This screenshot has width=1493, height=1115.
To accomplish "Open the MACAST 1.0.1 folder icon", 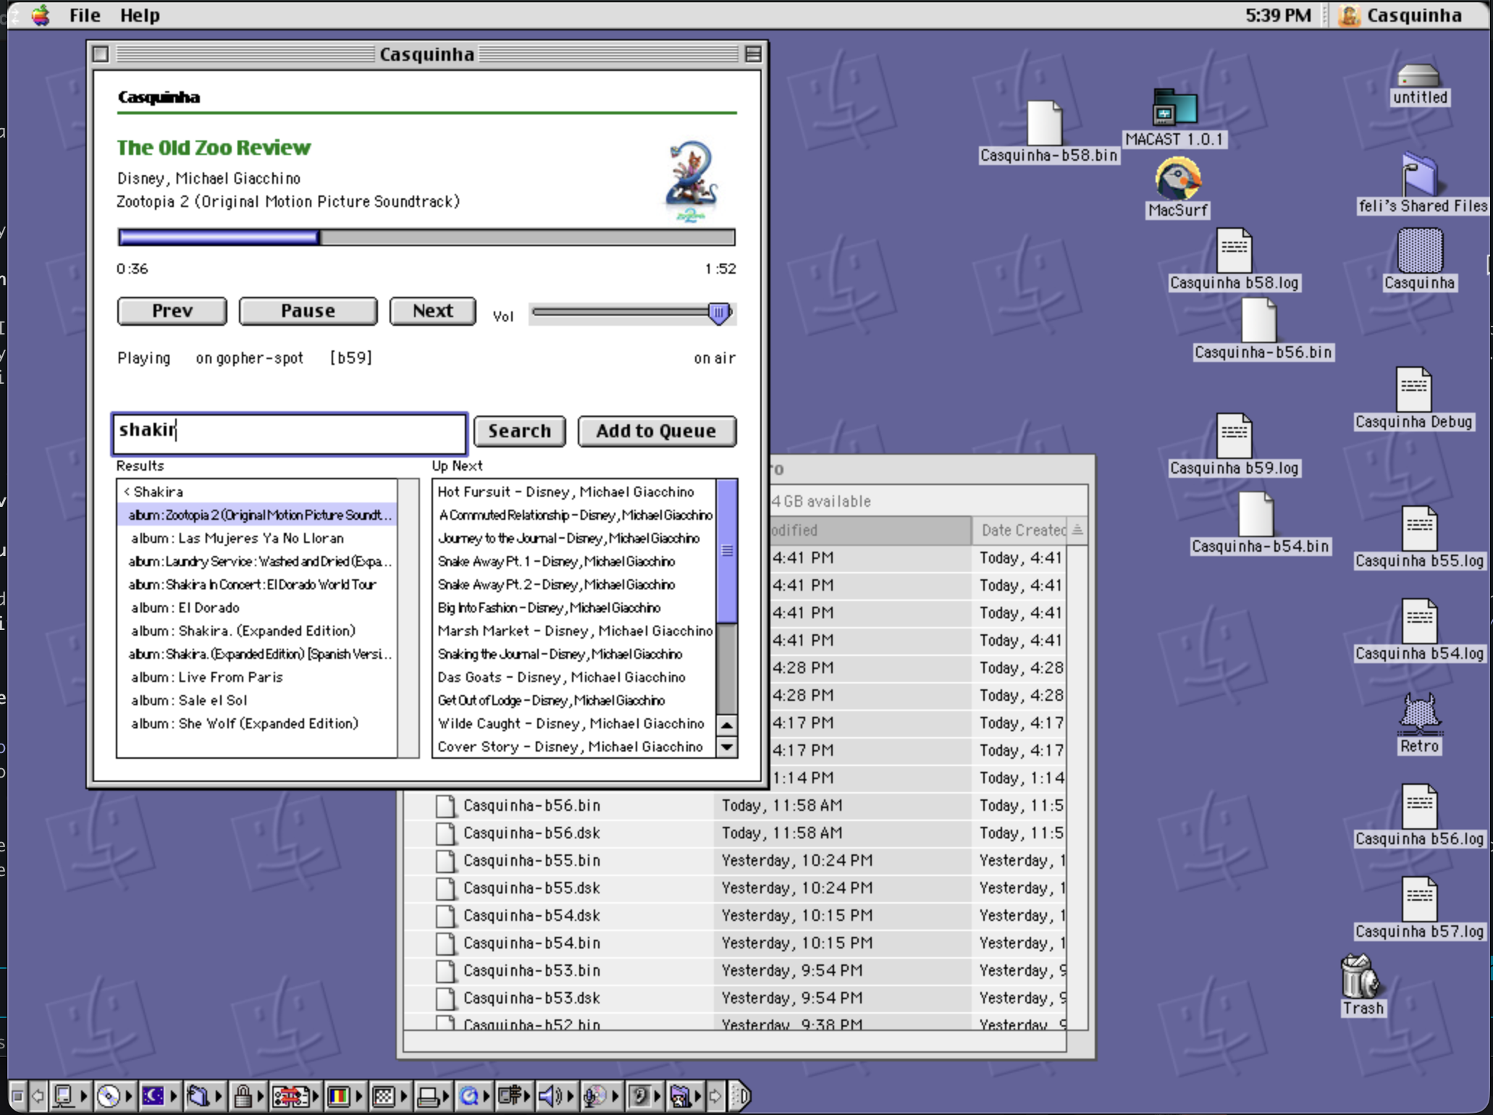I will pyautogui.click(x=1174, y=108).
